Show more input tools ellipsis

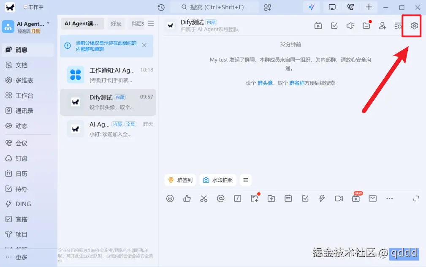pos(389,199)
